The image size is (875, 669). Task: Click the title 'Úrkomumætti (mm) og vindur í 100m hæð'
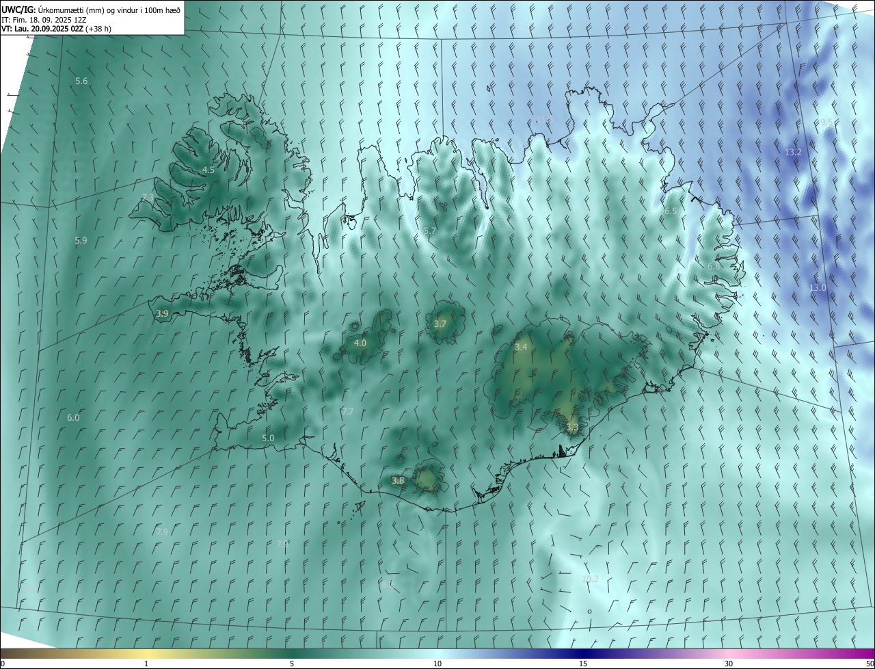coord(110,10)
